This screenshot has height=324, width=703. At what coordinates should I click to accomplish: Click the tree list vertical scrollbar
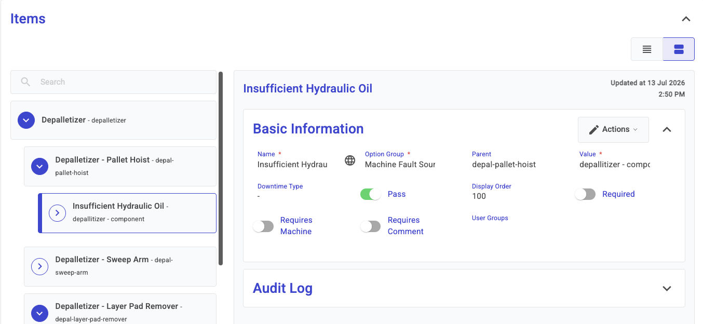pos(221,168)
